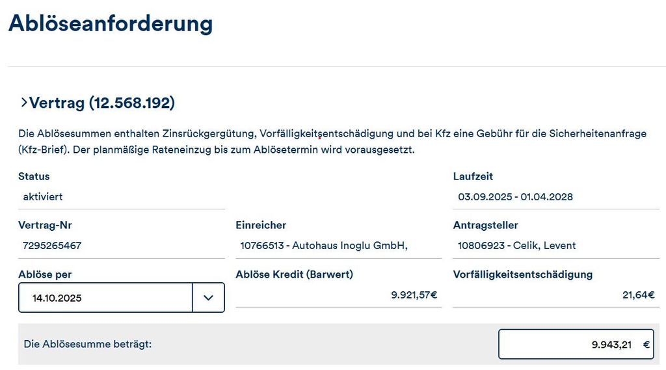Screen dimensions: 666x370
Task: Click the Ablöse per label
Action: tap(45, 274)
